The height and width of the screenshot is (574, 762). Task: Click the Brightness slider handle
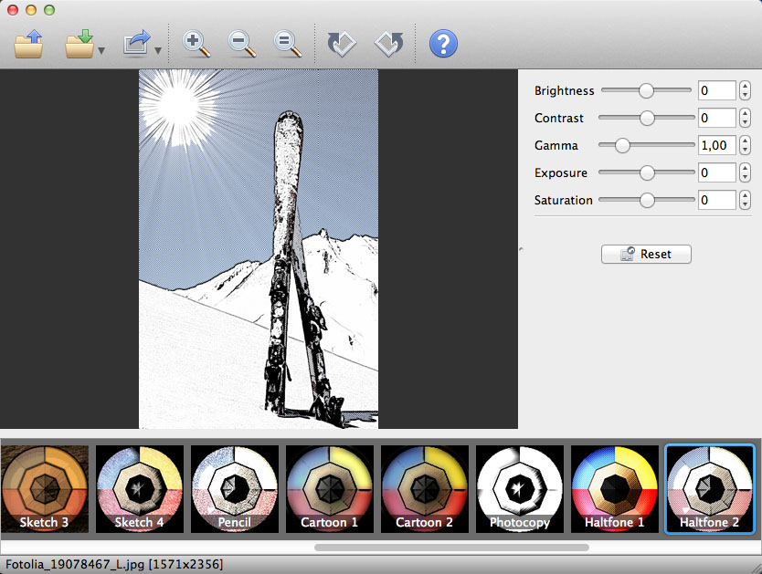tap(646, 90)
